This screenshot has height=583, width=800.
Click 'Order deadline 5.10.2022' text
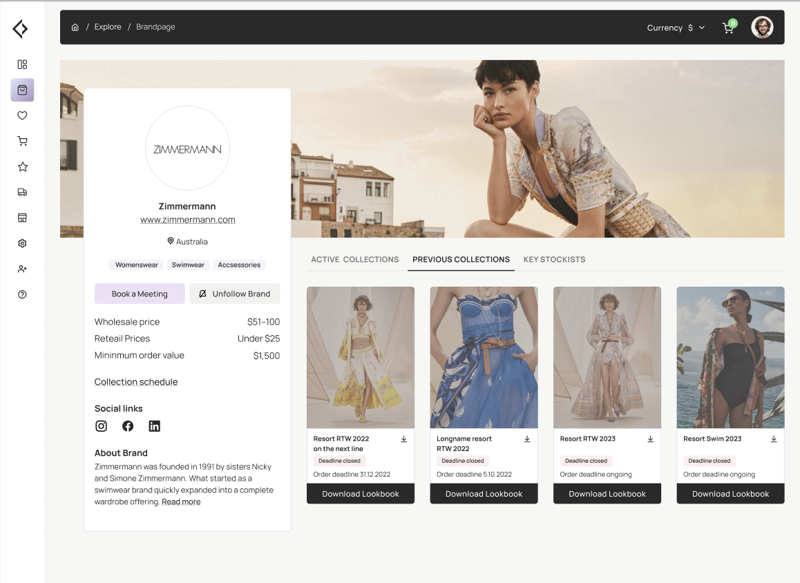point(474,475)
